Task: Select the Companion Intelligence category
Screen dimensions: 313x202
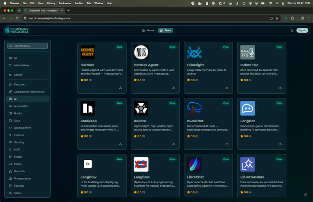Action: pyautogui.click(x=27, y=92)
